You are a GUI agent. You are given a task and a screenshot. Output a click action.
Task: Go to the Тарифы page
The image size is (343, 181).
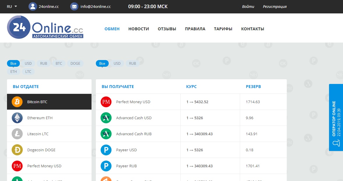point(223,29)
